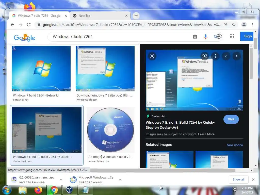Screen dimensions: 260x195
Task: Open Windows Explorer from the taskbar
Action: point(23,190)
